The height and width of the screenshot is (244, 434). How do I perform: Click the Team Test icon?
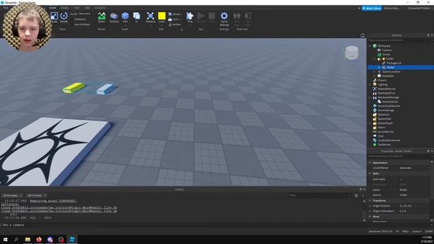237,19
